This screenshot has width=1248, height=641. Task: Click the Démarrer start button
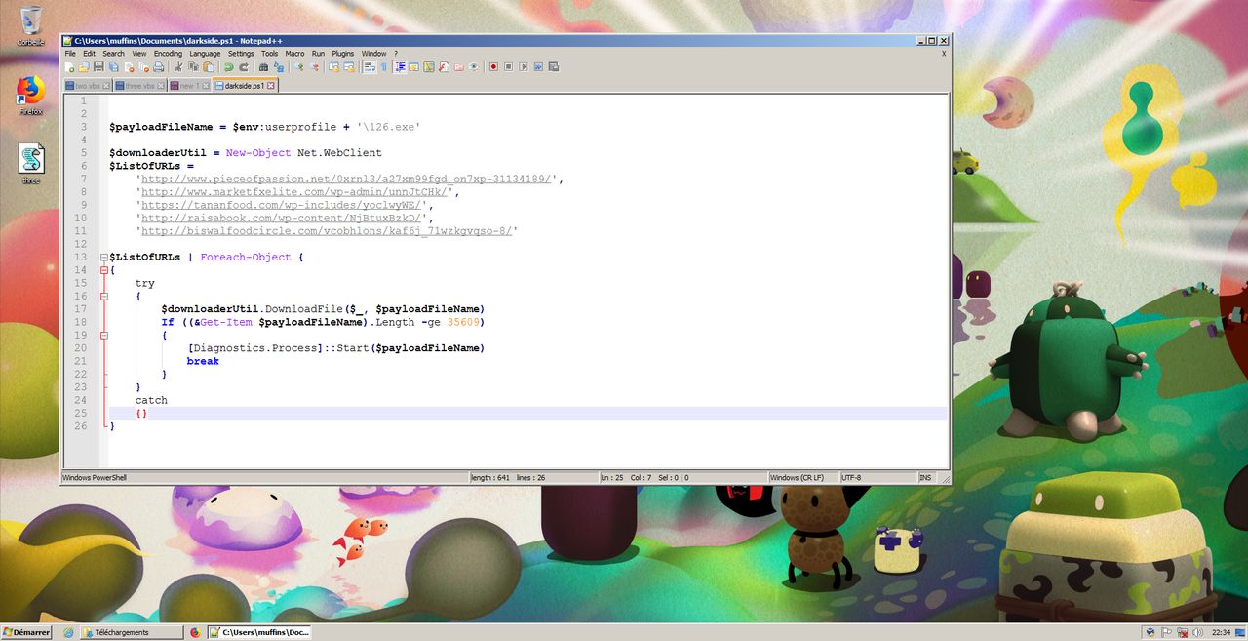(x=26, y=632)
